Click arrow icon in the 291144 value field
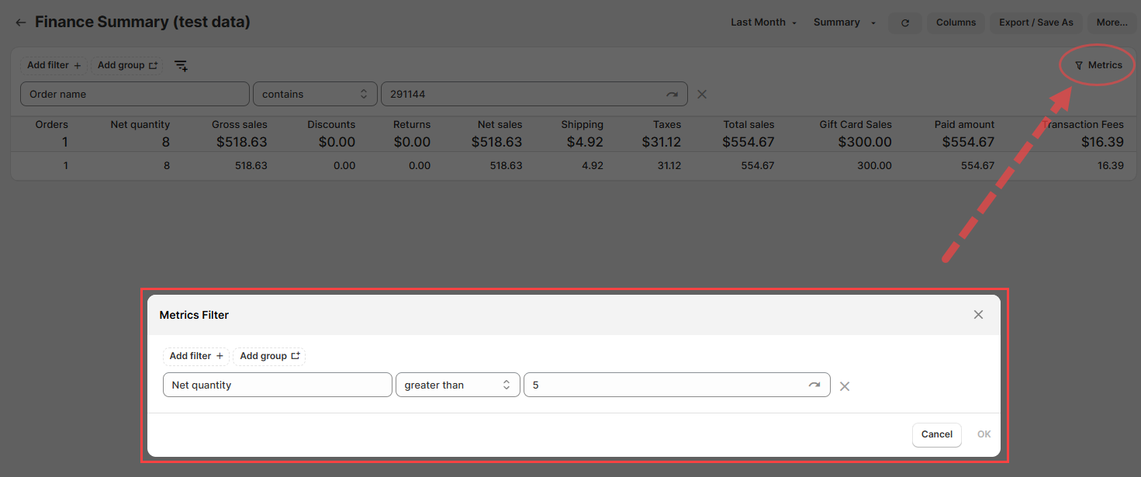This screenshot has width=1141, height=477. pos(672,94)
